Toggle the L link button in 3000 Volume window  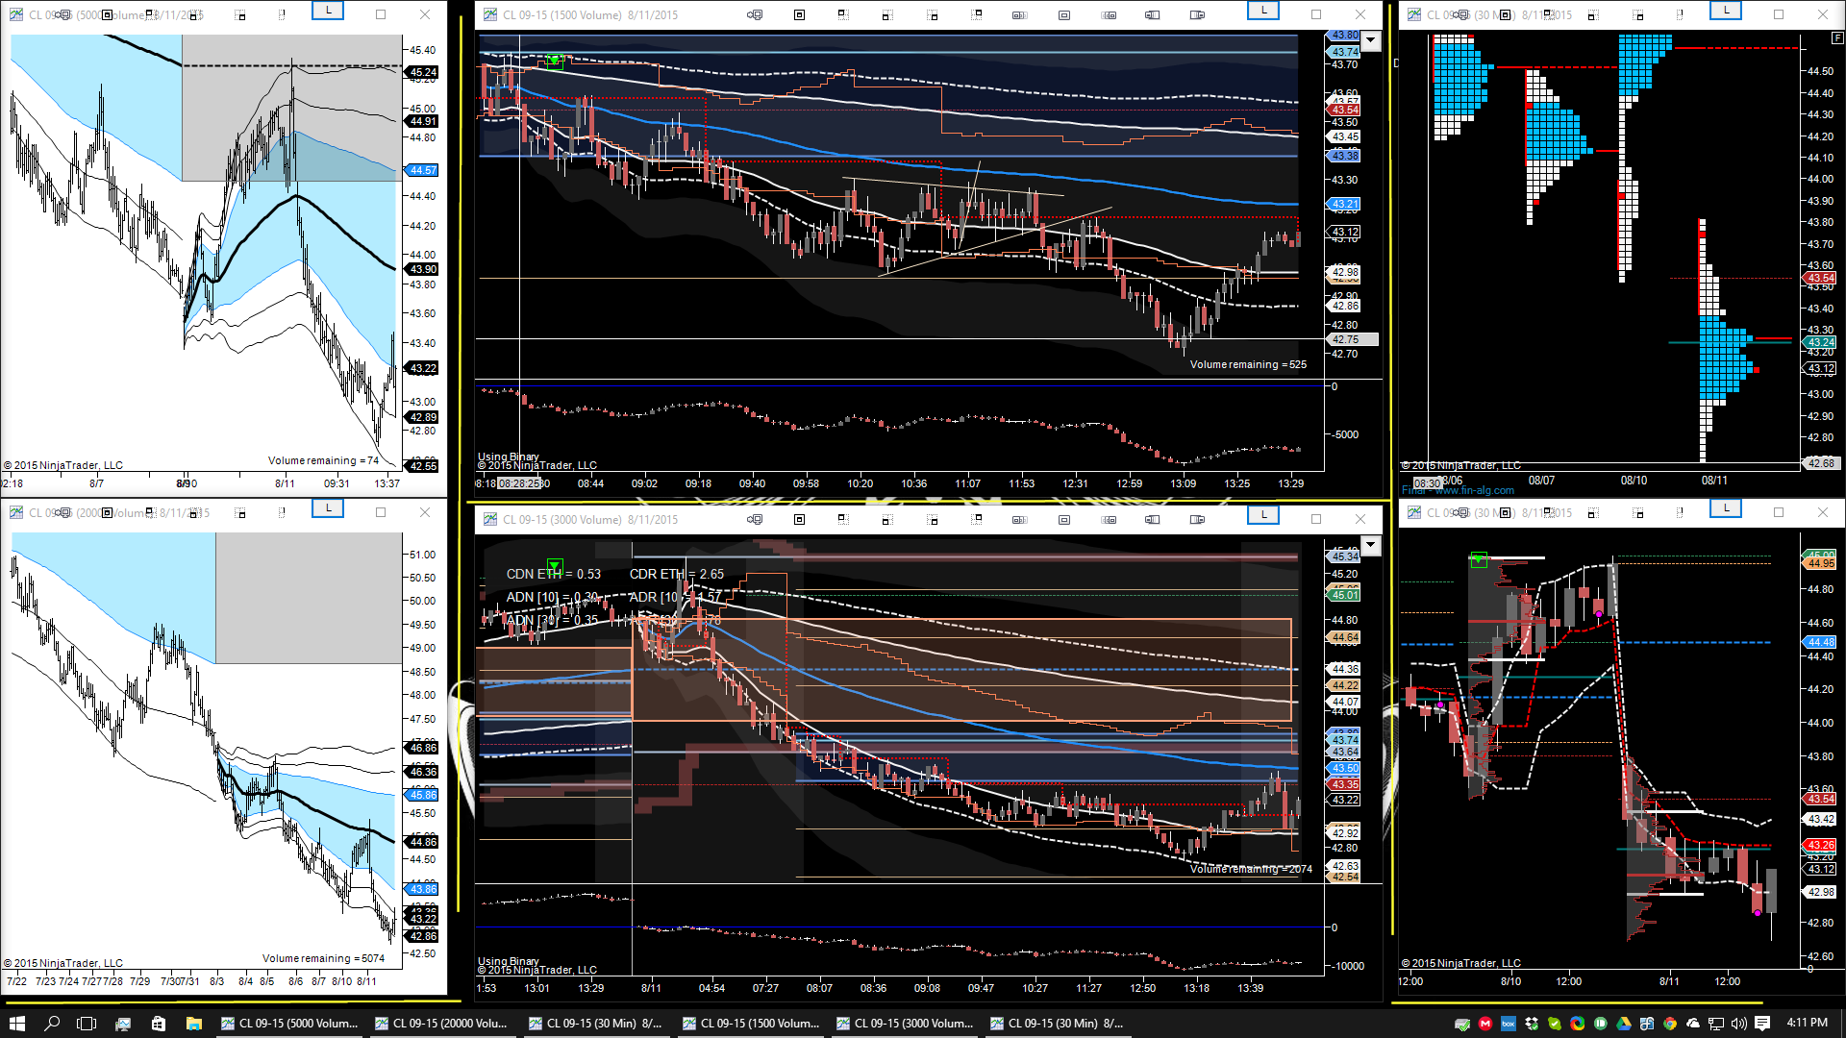1263,515
